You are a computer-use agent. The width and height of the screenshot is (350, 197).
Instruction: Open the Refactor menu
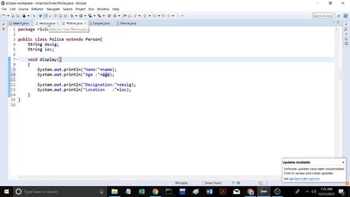click(x=37, y=9)
